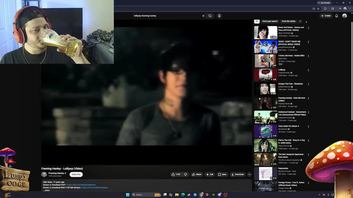This screenshot has width=353, height=198.
Task: Click the Download button
Action: 237,174
